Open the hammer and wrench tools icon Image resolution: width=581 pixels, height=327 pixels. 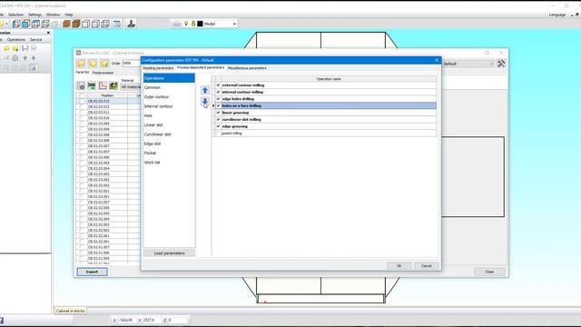tap(501, 64)
